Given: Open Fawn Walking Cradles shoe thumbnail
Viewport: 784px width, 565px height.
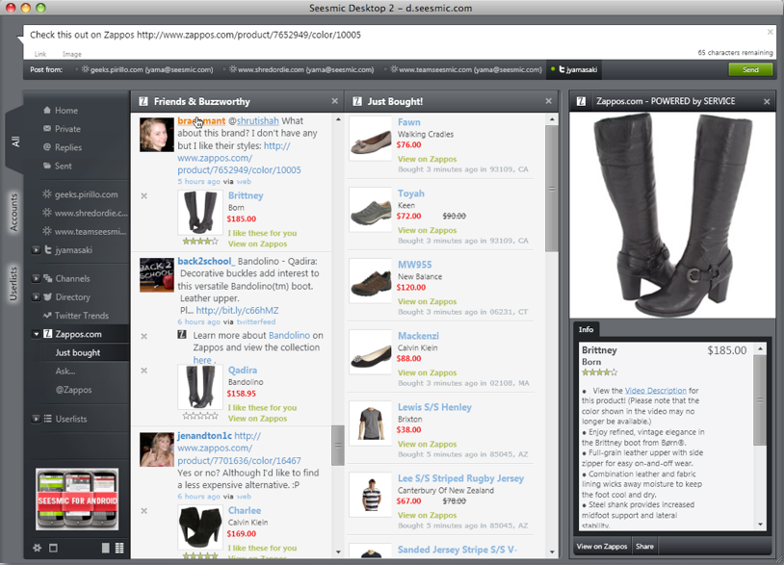Looking at the screenshot, I should point(370,139).
